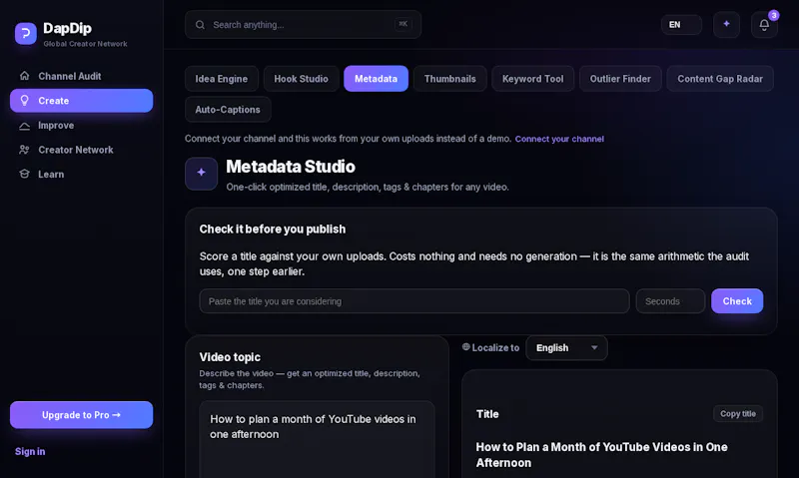Click the 'Check it before you publish' heading

pyautogui.click(x=272, y=230)
